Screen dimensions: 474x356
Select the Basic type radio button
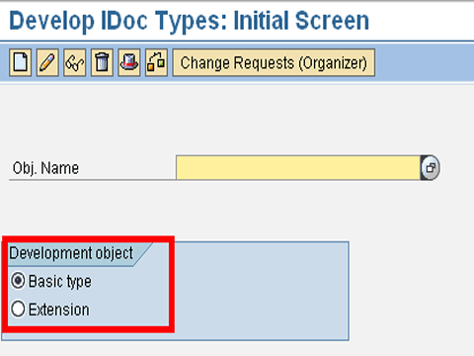tap(18, 281)
